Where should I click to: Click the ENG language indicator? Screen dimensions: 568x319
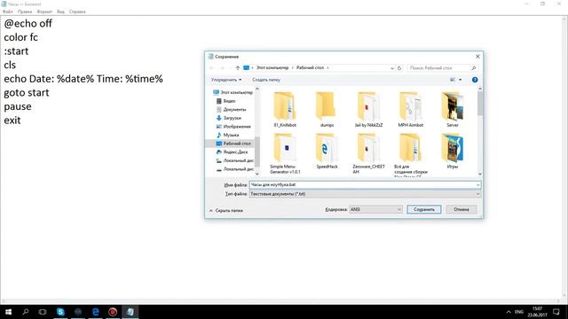pos(519,312)
